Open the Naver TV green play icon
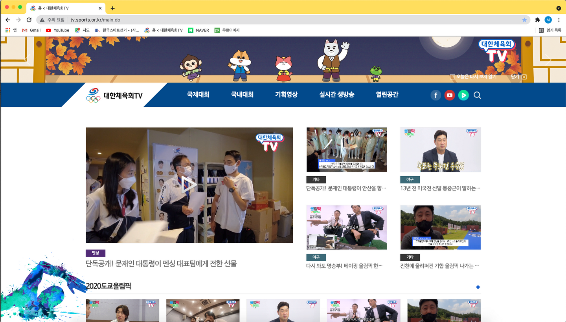Viewport: 566px width, 322px height. [463, 95]
